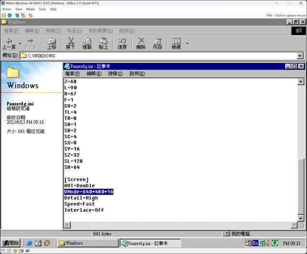The height and width of the screenshot is (254, 307).
Task: Click the Cut (剪下) toolbar icon
Action: click(71, 43)
